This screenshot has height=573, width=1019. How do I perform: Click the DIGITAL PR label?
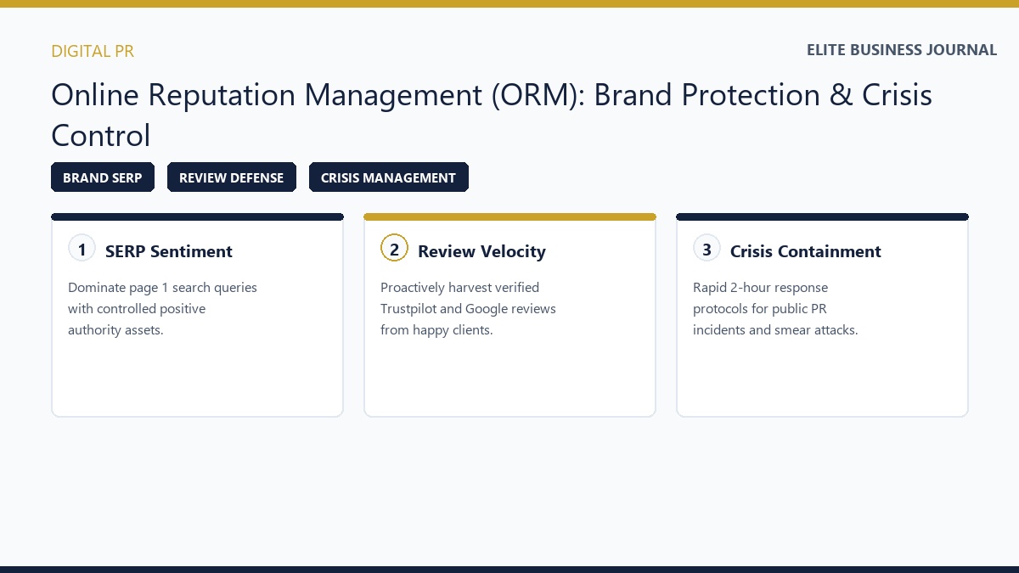point(93,51)
